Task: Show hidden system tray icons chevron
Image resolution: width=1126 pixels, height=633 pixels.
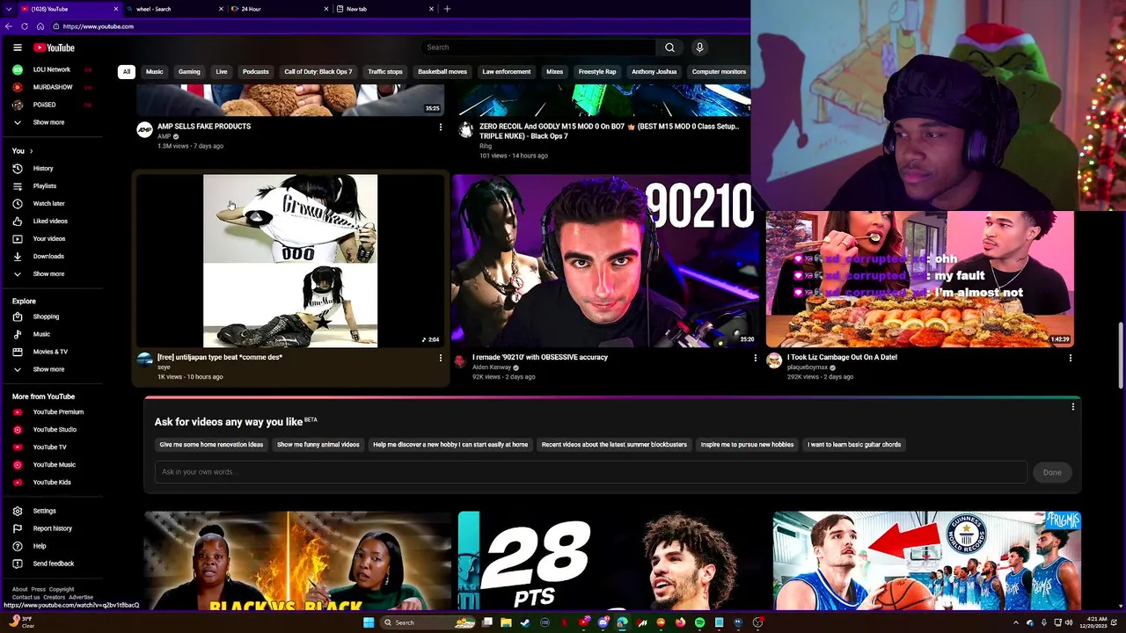Action: 1016,622
